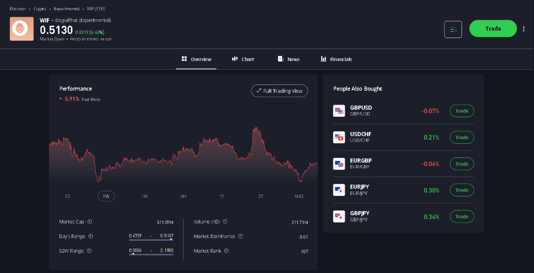
Task: Click the Day's Range slider bar
Action: (x=151, y=240)
